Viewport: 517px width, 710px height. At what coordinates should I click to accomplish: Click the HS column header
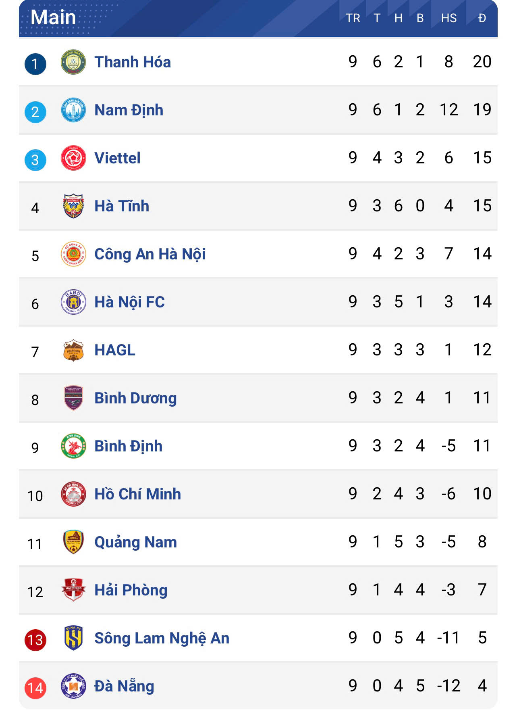click(448, 18)
